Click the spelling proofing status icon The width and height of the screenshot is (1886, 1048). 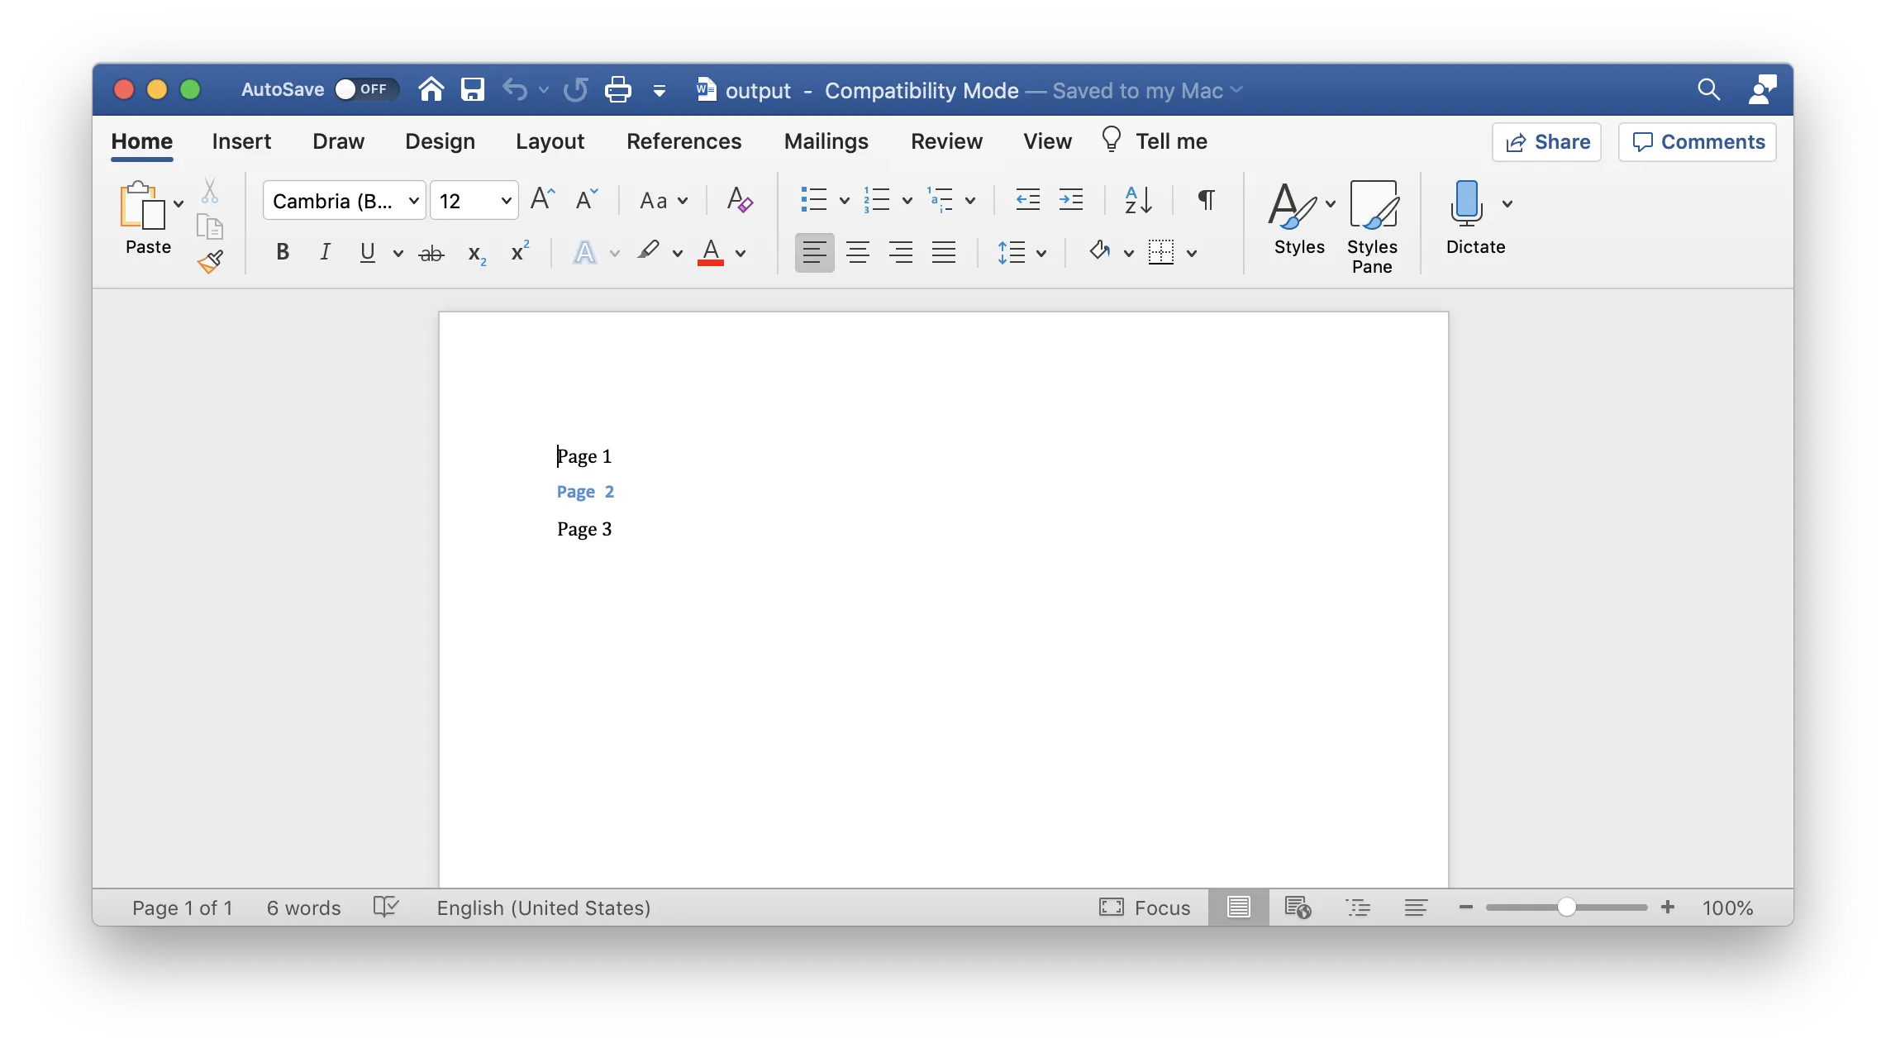[385, 907]
